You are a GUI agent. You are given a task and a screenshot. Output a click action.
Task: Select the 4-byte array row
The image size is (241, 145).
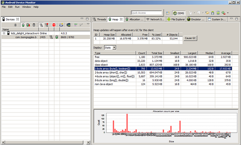[163, 76]
